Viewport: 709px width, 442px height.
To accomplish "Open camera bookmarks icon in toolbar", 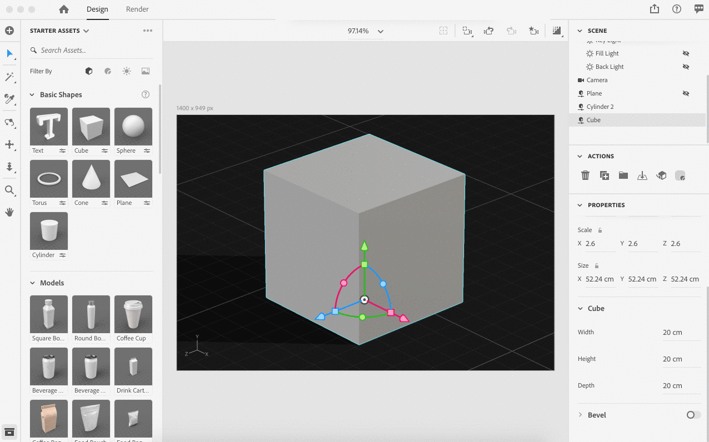I will (467, 31).
